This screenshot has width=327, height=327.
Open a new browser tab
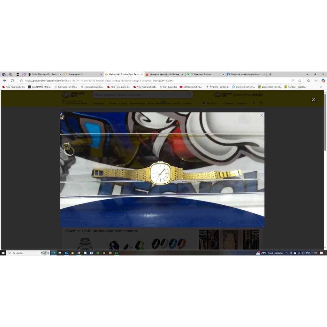coord(270,74)
